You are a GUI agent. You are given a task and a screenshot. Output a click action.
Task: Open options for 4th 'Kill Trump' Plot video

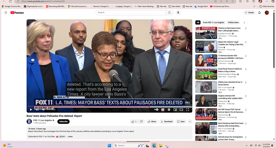[246, 110]
